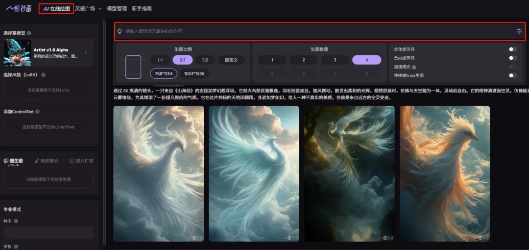Click the 种子 input field

(48, 232)
